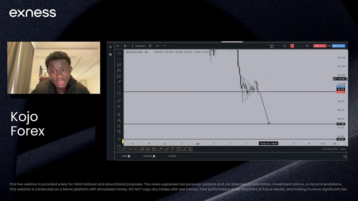Click the trash icon to remove drawings

119,139
